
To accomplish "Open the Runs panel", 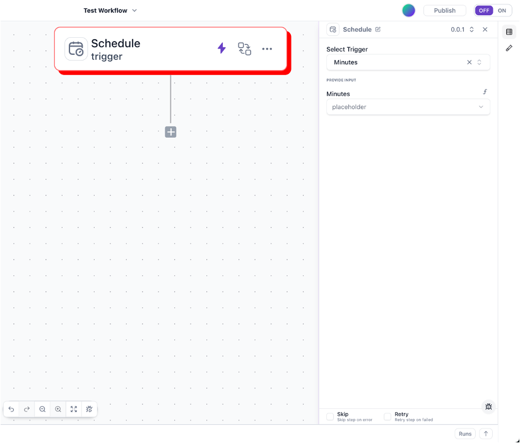I will pyautogui.click(x=465, y=434).
